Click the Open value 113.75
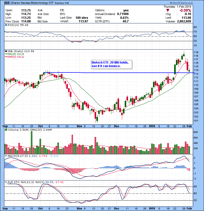The width and height of the screenshot is (204, 211). (x=26, y=10)
